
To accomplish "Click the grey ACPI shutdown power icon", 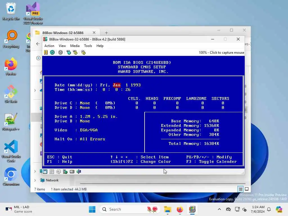I will 60,52.
